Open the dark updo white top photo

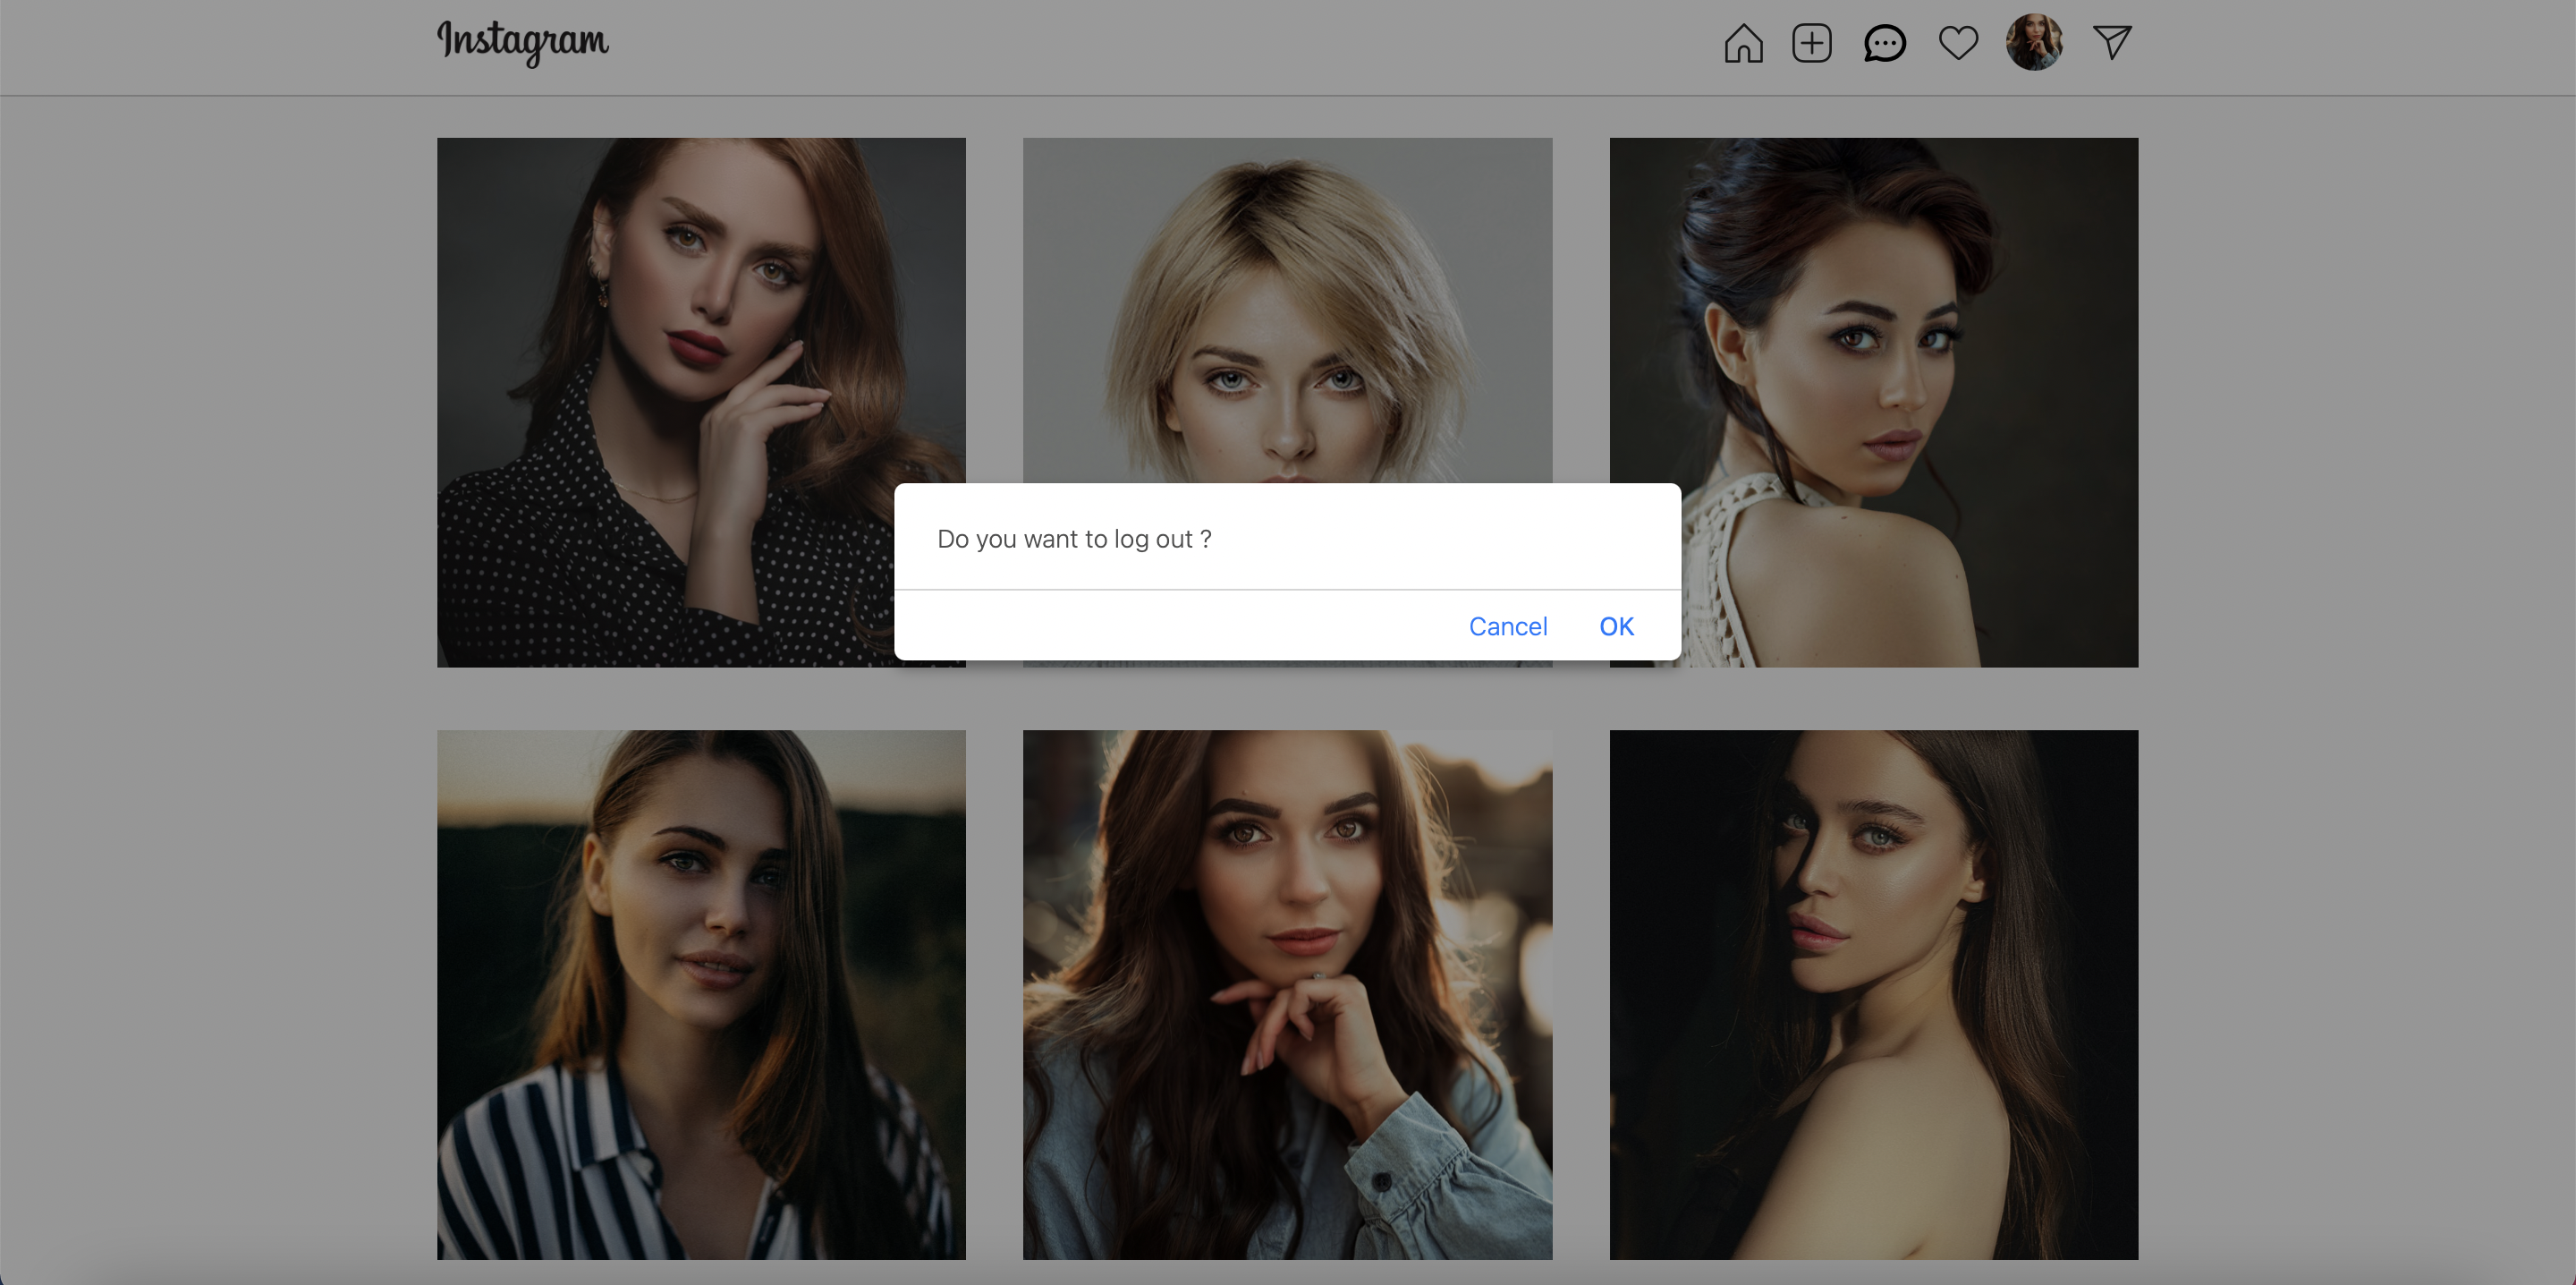tap(1873, 403)
